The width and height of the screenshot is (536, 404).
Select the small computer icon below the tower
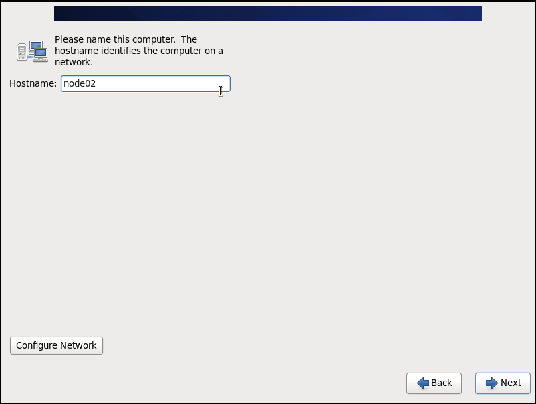click(41, 55)
